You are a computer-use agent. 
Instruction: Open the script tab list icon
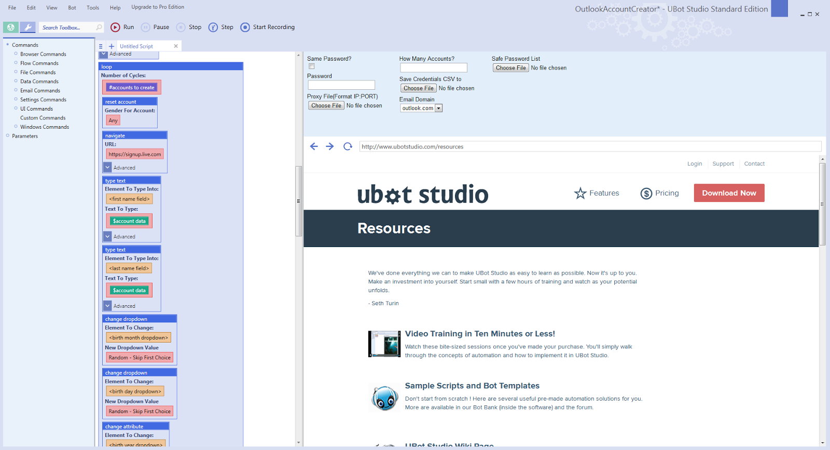101,46
